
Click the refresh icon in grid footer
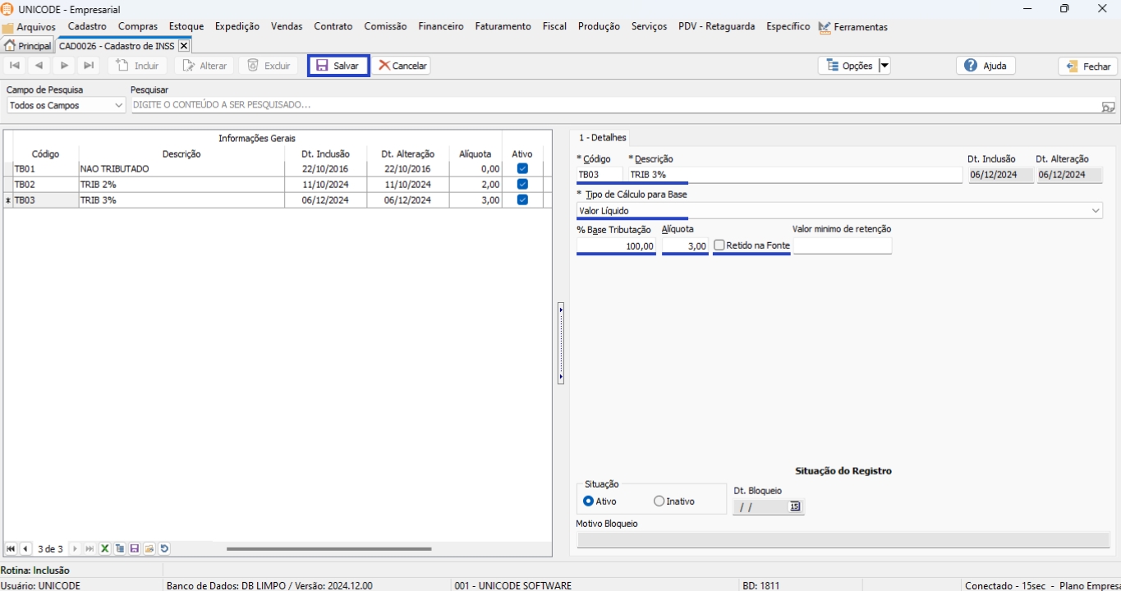[x=164, y=549]
